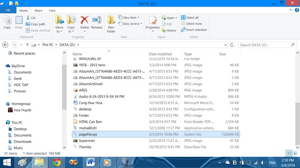This screenshot has width=300, height=168.
Task: Create a New folder
Action: pyautogui.click(x=111, y=24)
